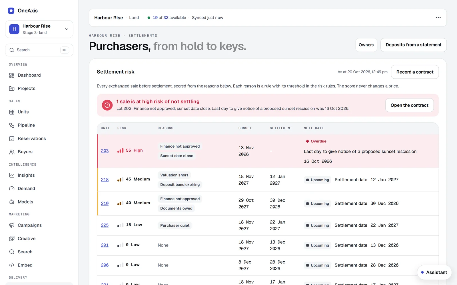
Task: Click the Marketing Search magnifier icon
Action: pos(12,252)
